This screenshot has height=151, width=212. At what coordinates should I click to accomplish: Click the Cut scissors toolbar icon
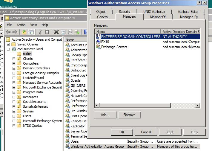click(x=40, y=32)
